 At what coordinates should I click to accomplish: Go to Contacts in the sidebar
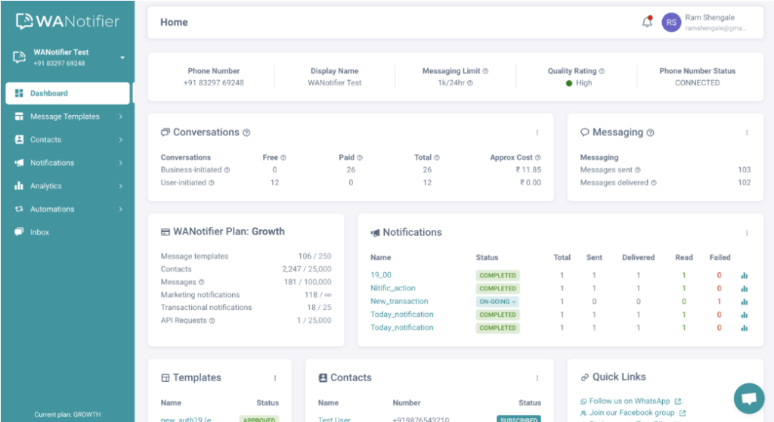click(x=45, y=140)
